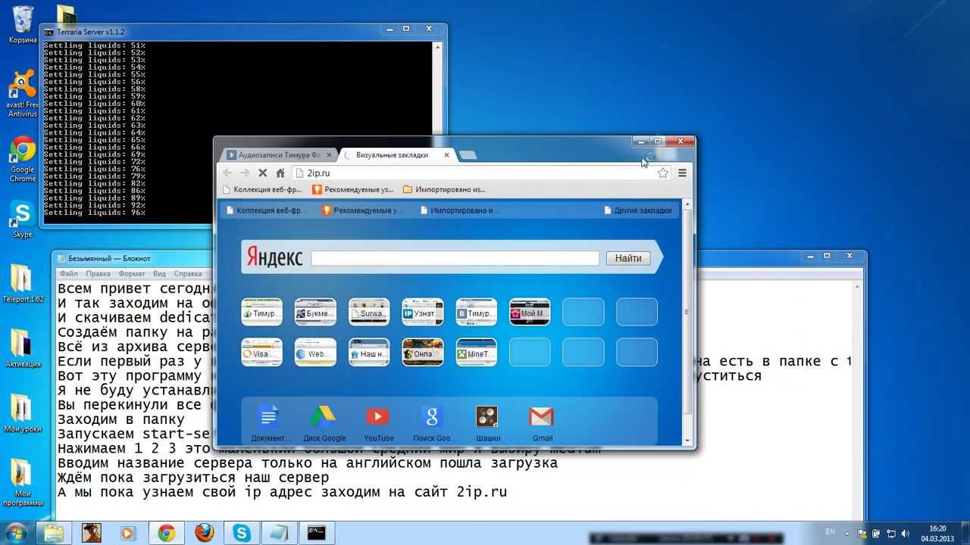Select the Визуальные закладки tab
Viewport: 970px width, 545px height.
[x=392, y=154]
